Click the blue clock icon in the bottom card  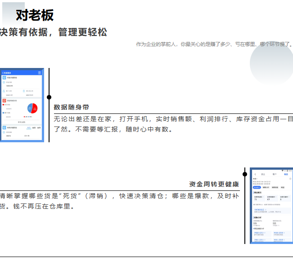(4, 128)
